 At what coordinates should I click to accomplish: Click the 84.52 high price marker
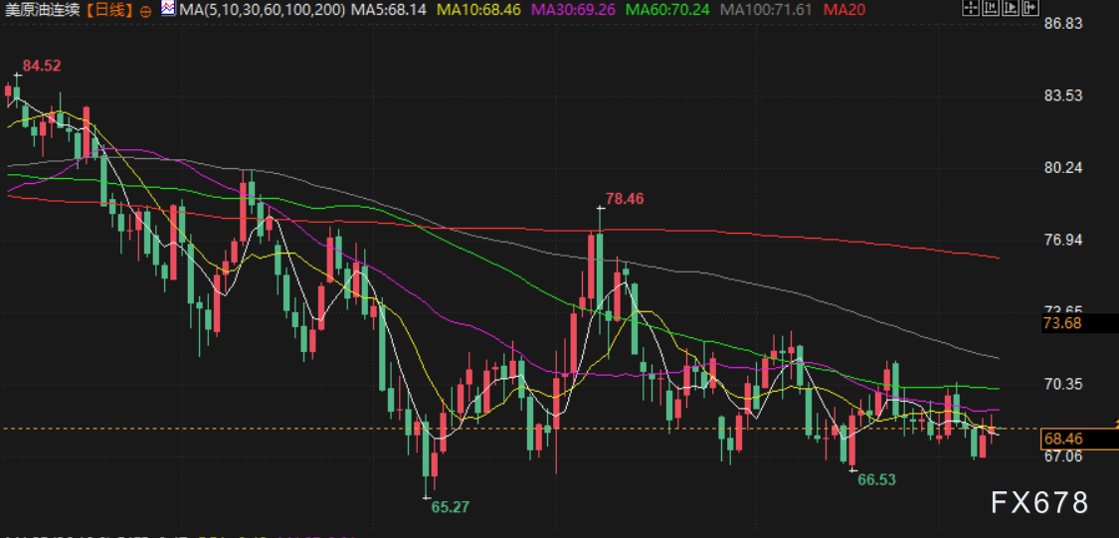click(x=42, y=67)
